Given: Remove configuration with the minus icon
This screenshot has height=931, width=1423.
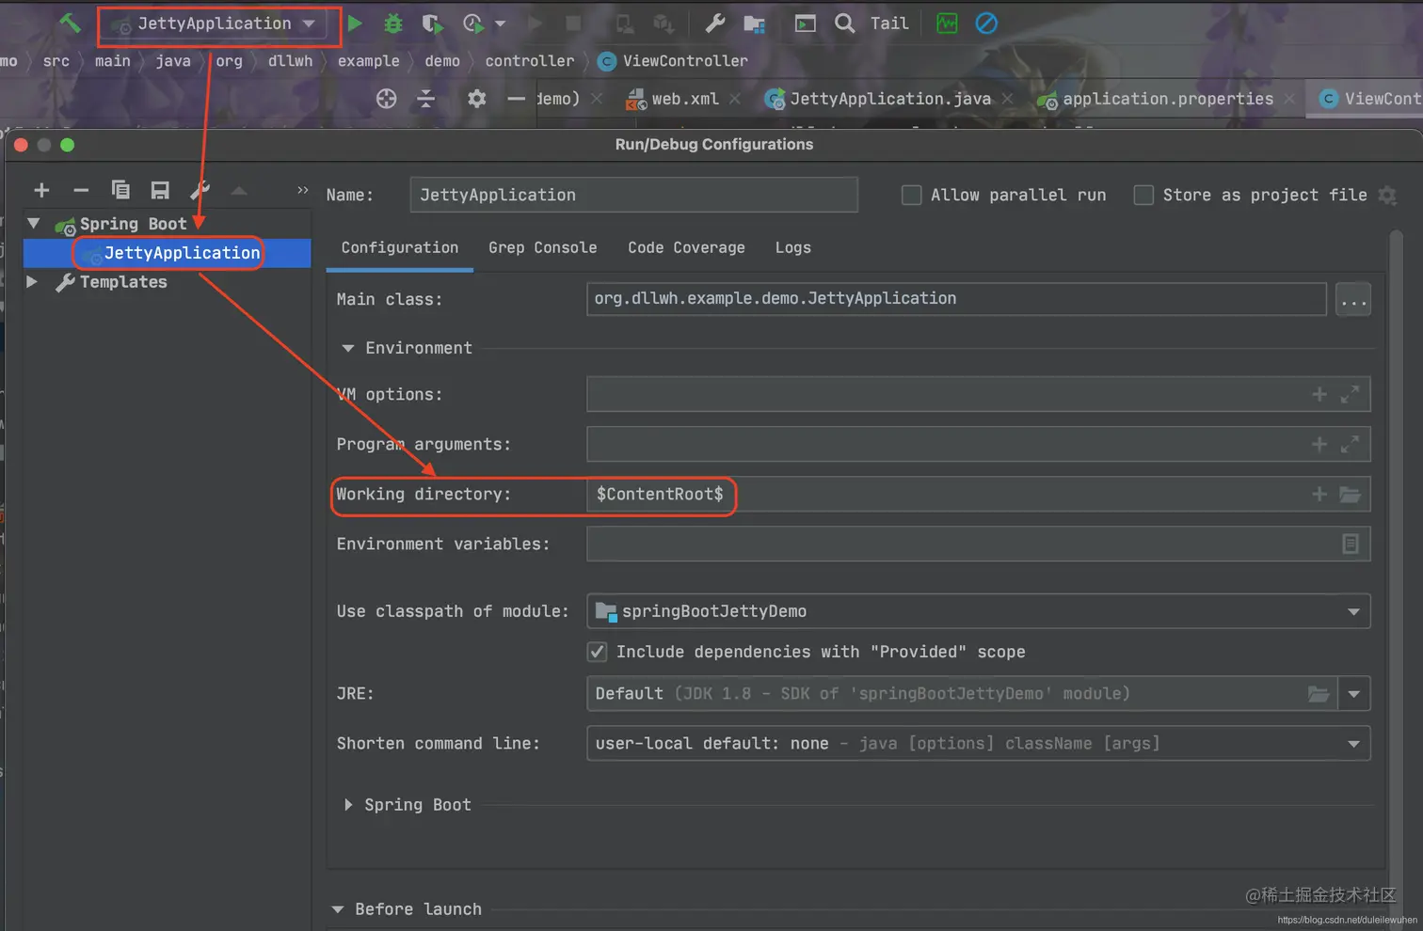Looking at the screenshot, I should (x=81, y=190).
